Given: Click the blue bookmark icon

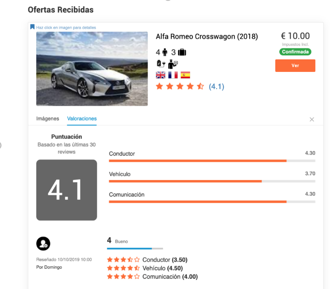Looking at the screenshot, I should (32, 27).
